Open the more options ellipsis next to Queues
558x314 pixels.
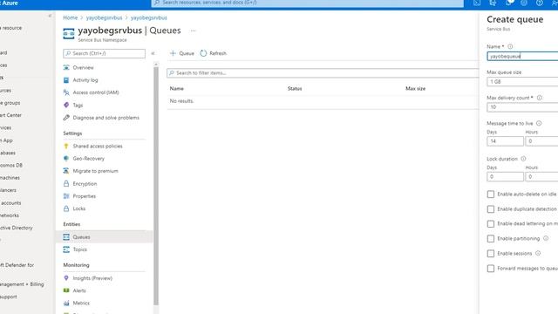pyautogui.click(x=193, y=31)
